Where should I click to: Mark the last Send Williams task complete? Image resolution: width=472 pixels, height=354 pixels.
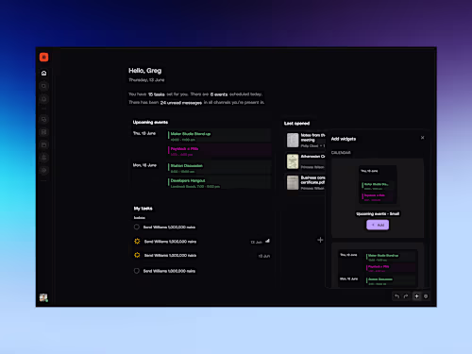point(137,271)
